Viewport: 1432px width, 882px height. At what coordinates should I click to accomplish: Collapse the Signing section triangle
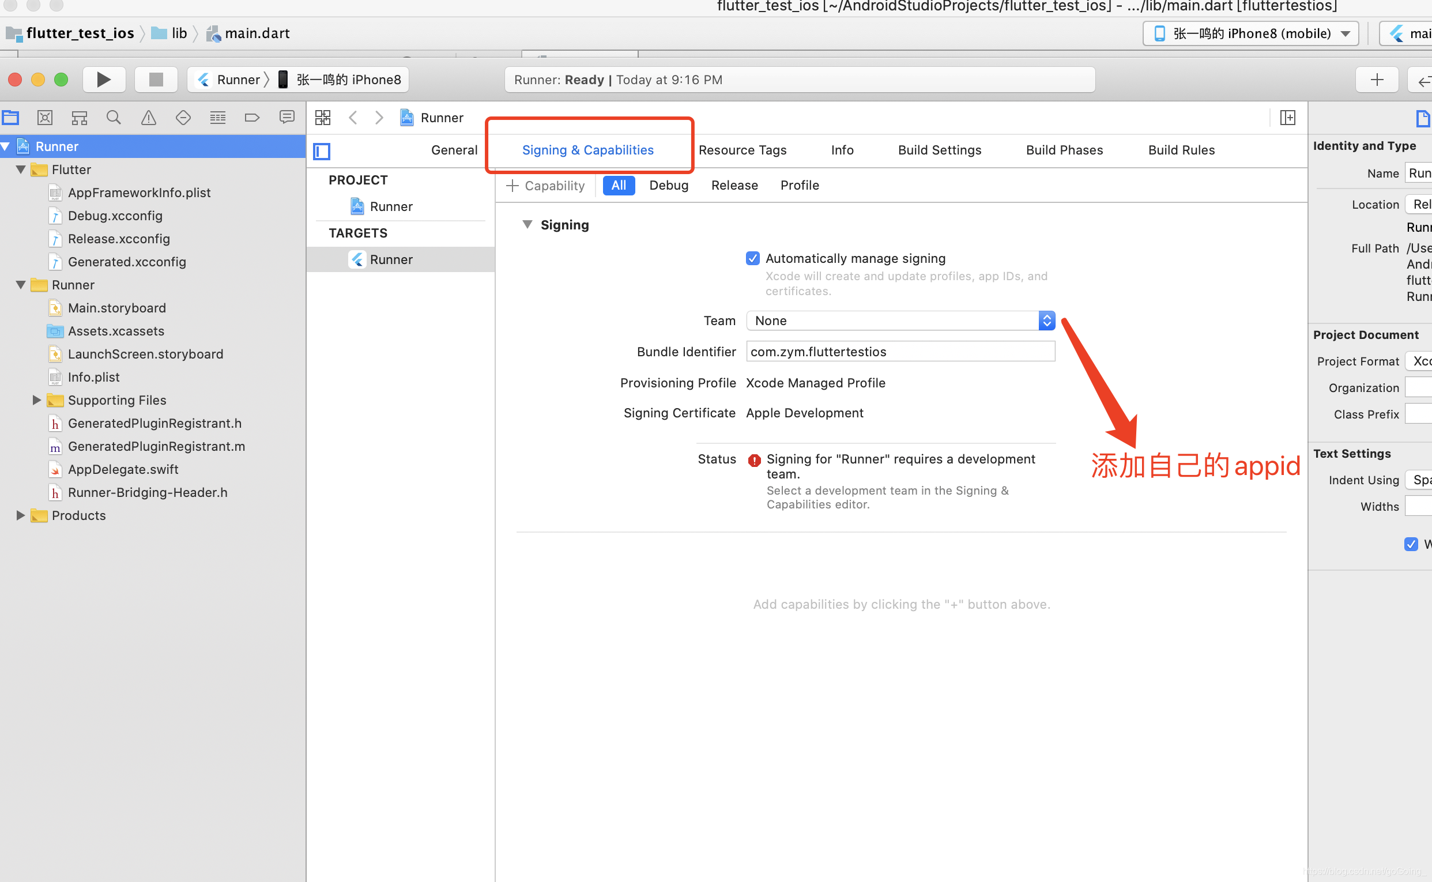click(x=527, y=225)
